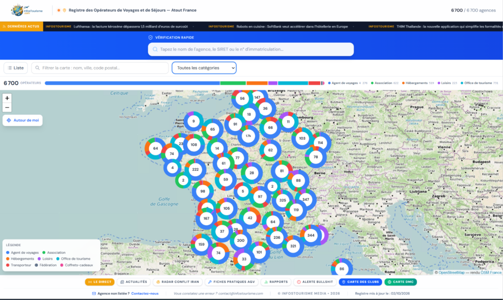Click the cyan Office de tourisme bar segment

tap(293, 83)
